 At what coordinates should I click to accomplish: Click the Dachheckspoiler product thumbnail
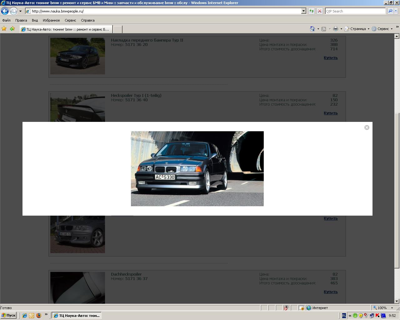point(77,287)
